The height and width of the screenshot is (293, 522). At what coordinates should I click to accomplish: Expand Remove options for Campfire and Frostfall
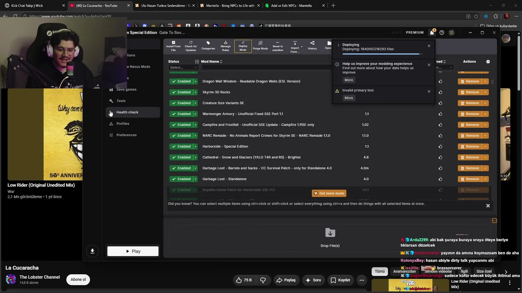tap(485, 125)
